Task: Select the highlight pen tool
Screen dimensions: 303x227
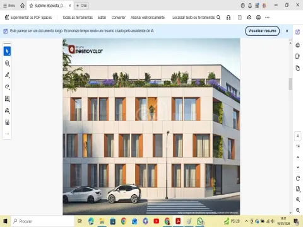Action: pyautogui.click(x=7, y=75)
